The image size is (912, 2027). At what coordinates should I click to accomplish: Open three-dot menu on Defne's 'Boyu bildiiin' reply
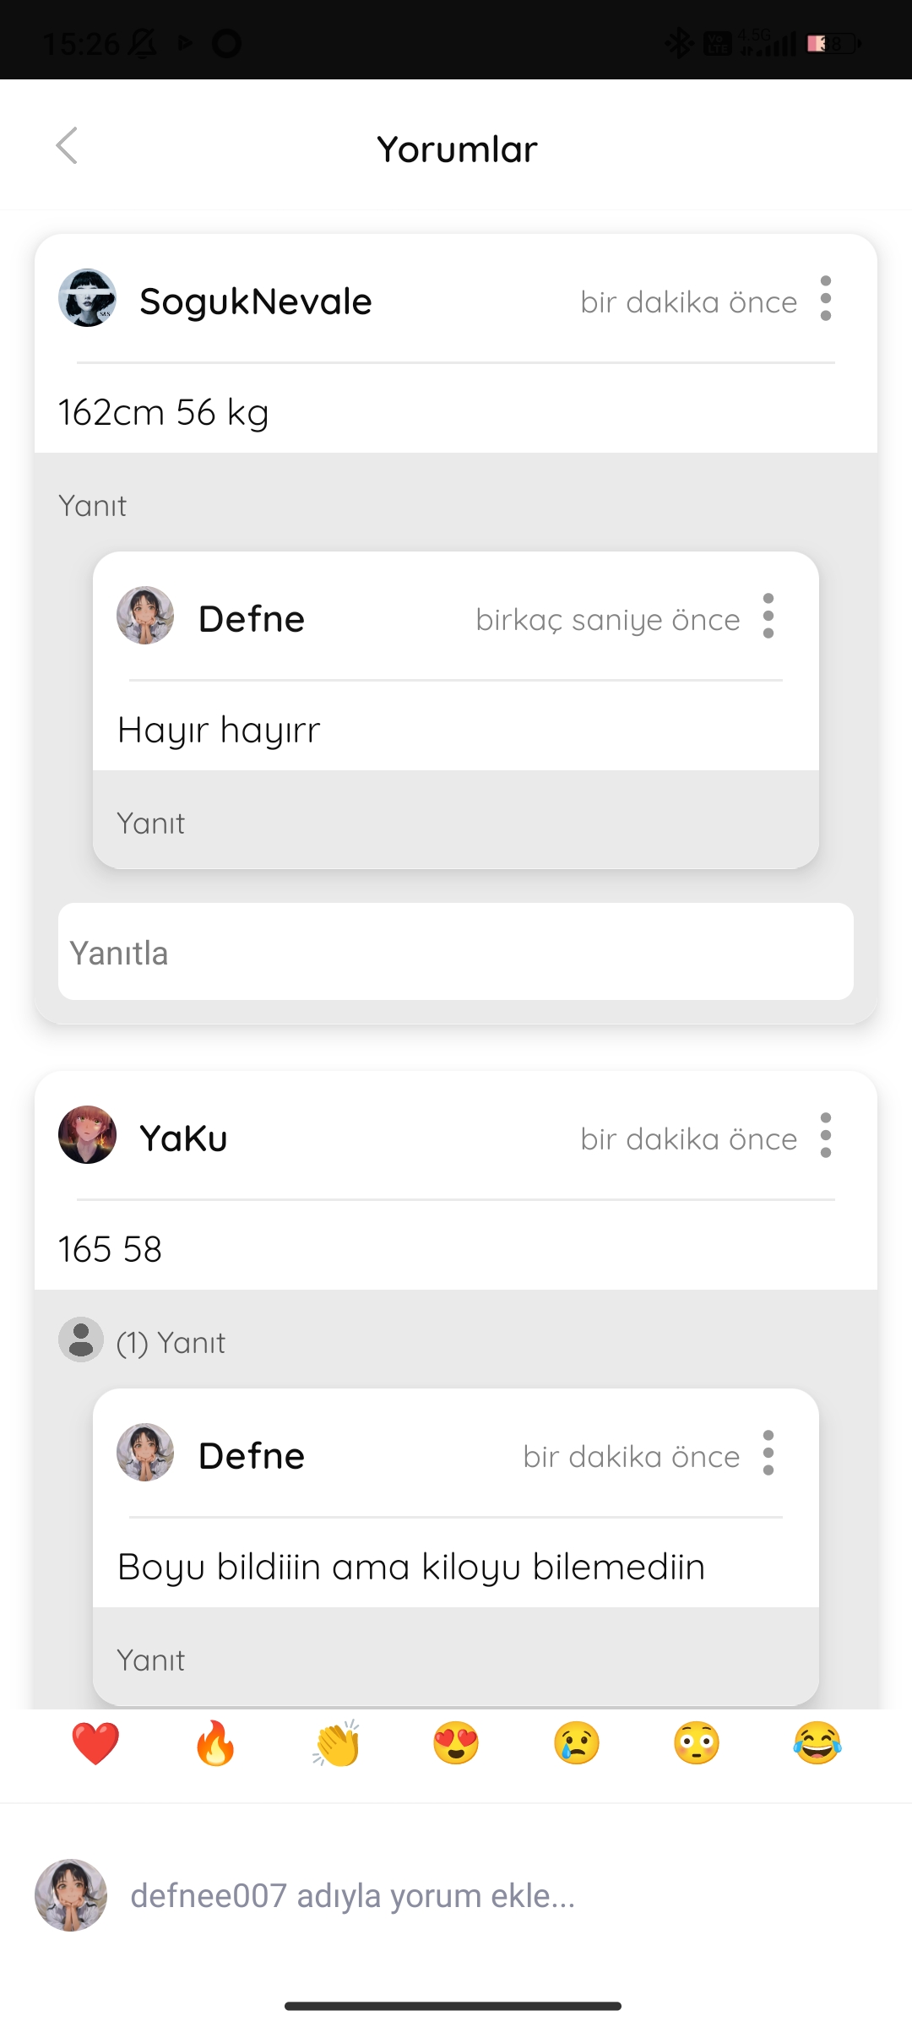coord(768,1453)
